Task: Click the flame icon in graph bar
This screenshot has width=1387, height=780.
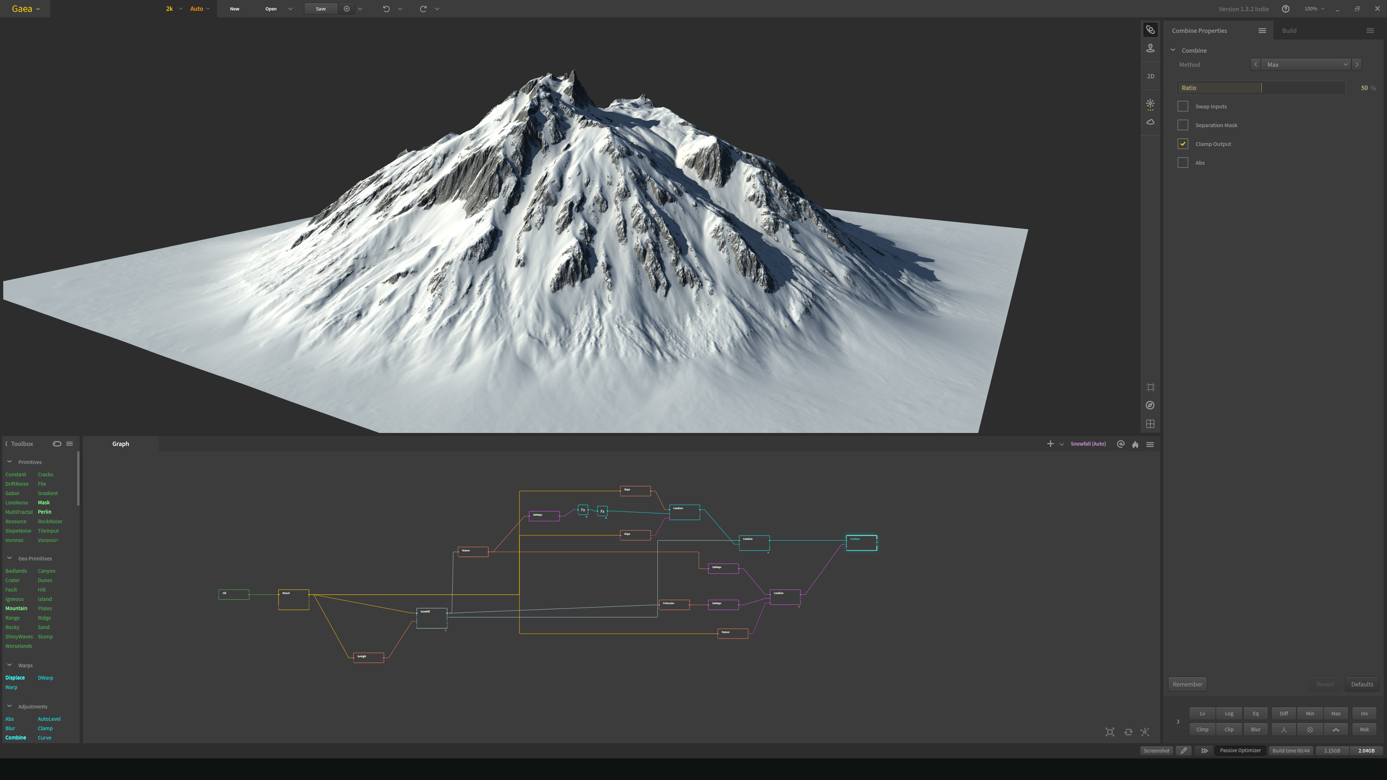Action: (x=1135, y=444)
